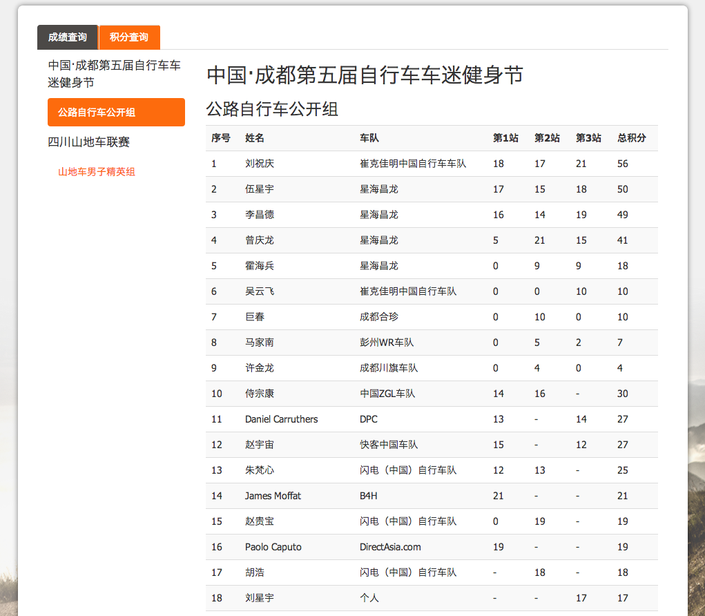Click team 彭州WR车队
Image resolution: width=705 pixels, height=616 pixels.
tap(387, 343)
